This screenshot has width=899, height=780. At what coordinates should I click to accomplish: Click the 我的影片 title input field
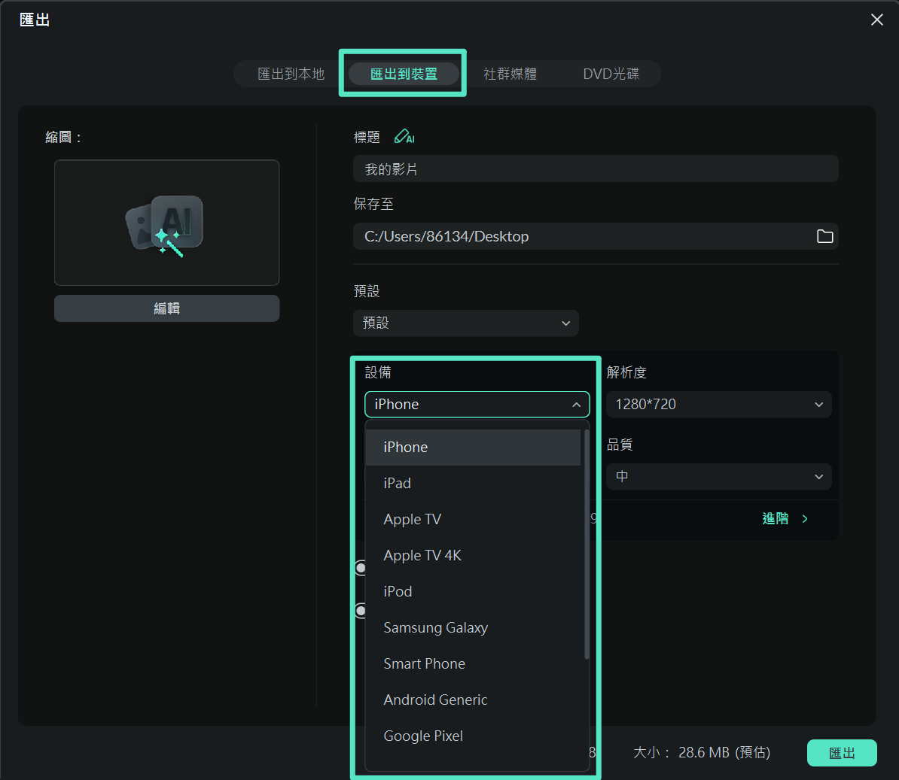click(596, 169)
